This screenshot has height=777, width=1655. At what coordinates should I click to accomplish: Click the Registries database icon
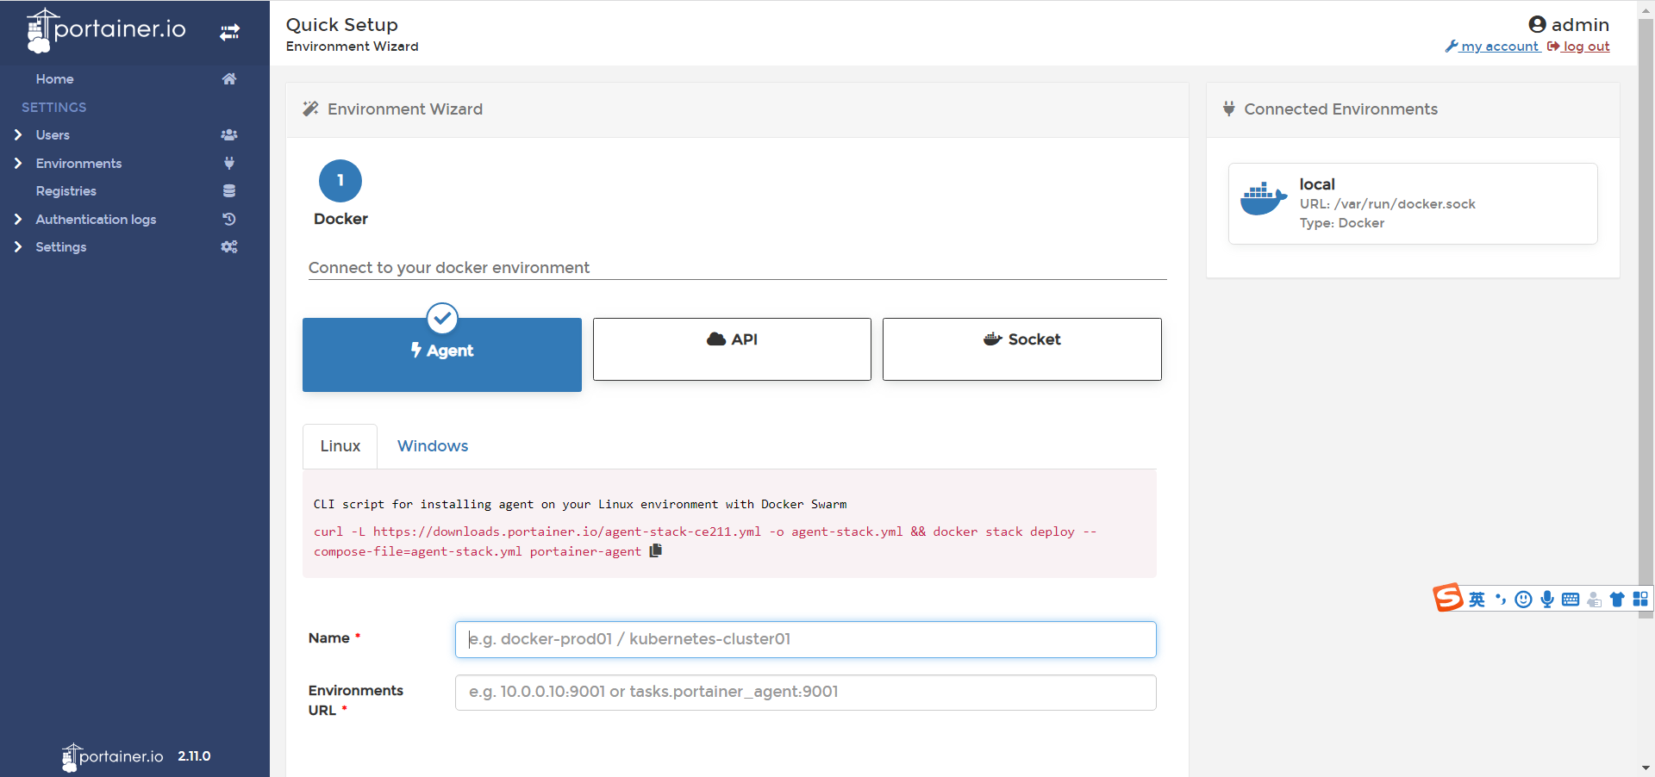pos(229,191)
